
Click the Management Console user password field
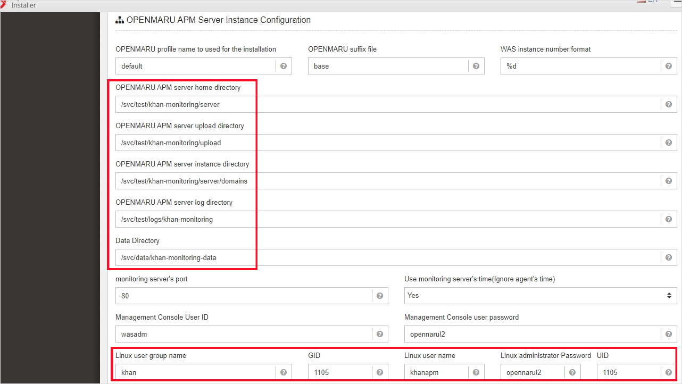(532, 334)
